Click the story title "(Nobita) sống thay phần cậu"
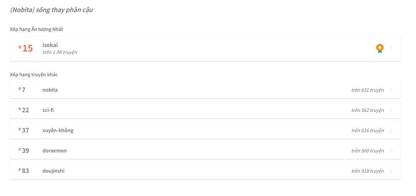 (x=51, y=10)
